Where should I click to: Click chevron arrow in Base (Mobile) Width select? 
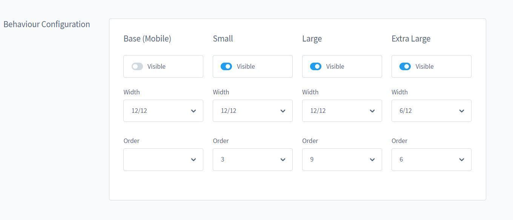pos(194,111)
